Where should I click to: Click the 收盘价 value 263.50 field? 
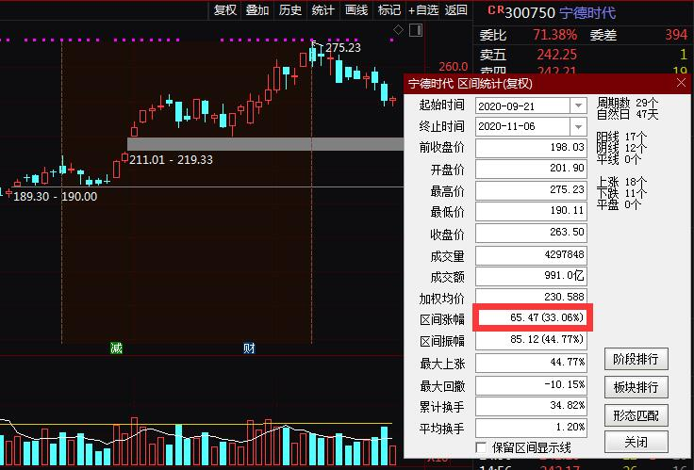tap(531, 233)
